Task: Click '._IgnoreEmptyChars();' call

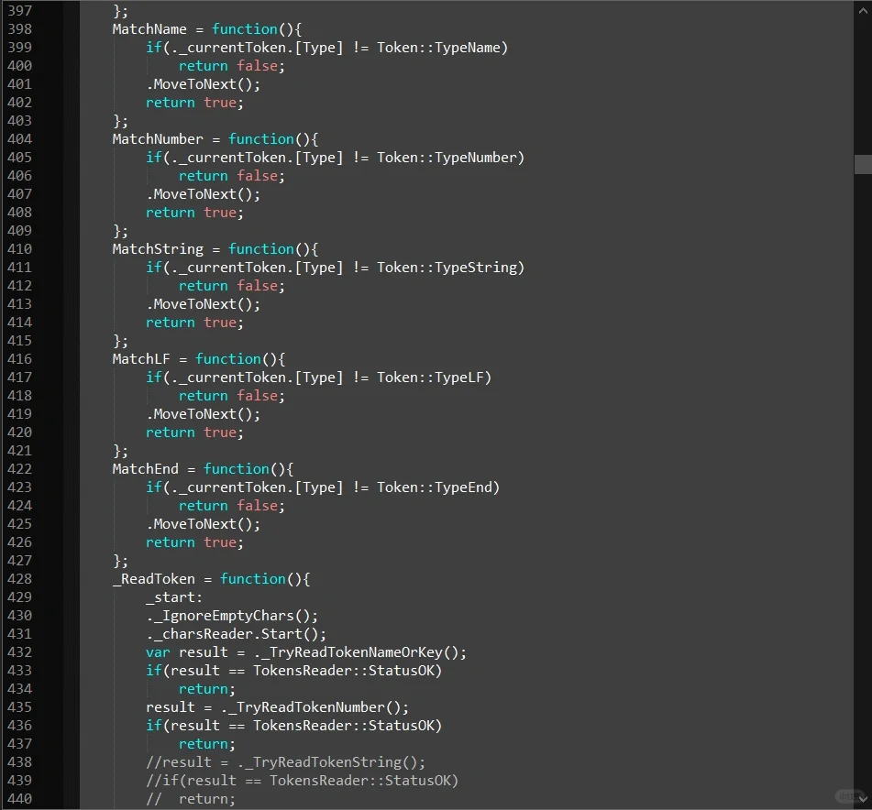Action: 232,616
